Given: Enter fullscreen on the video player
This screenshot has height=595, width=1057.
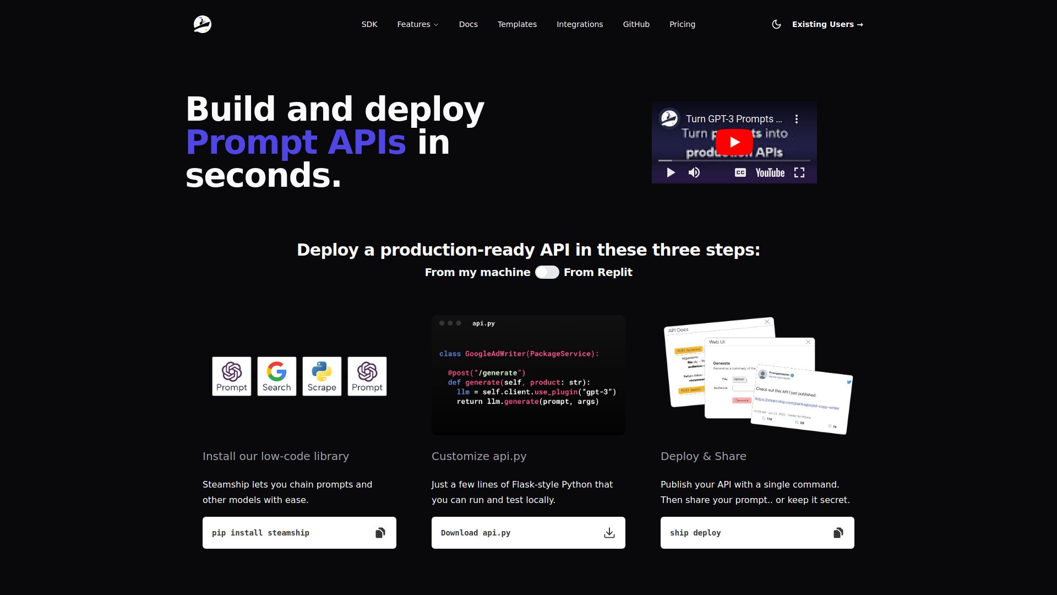Looking at the screenshot, I should click(799, 172).
